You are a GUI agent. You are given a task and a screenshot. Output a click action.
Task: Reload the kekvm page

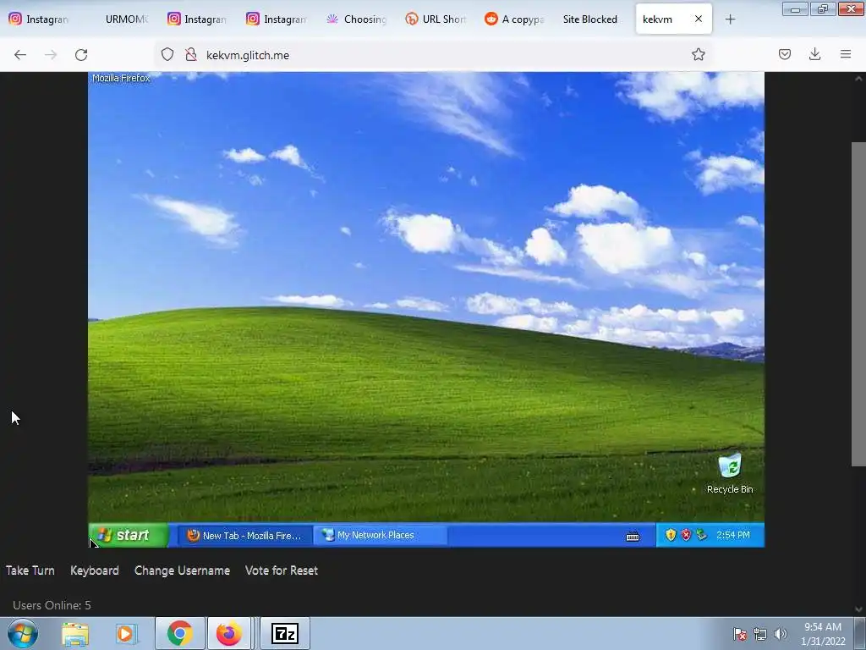click(81, 55)
